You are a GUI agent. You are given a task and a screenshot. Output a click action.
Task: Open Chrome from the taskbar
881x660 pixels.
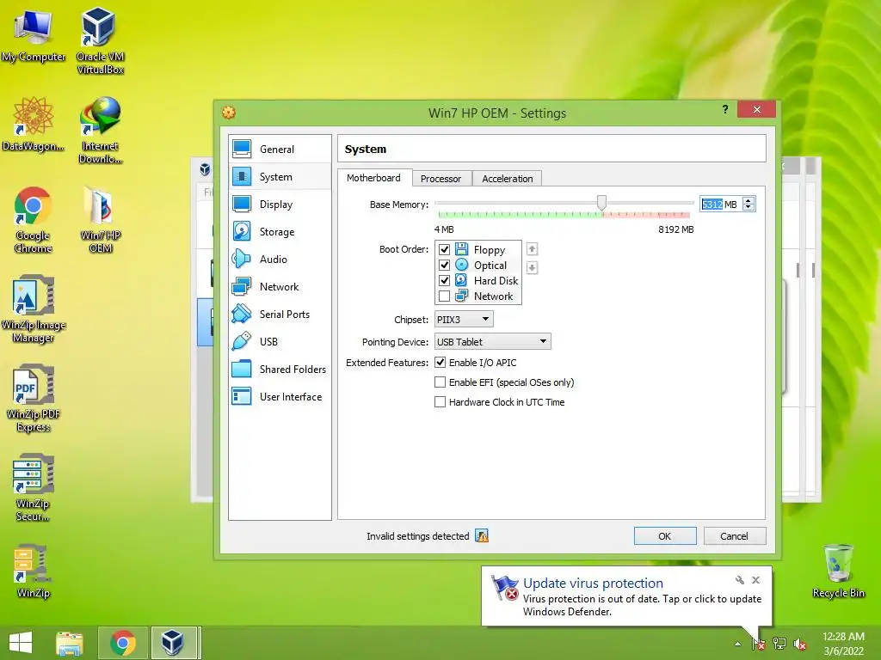click(x=123, y=643)
